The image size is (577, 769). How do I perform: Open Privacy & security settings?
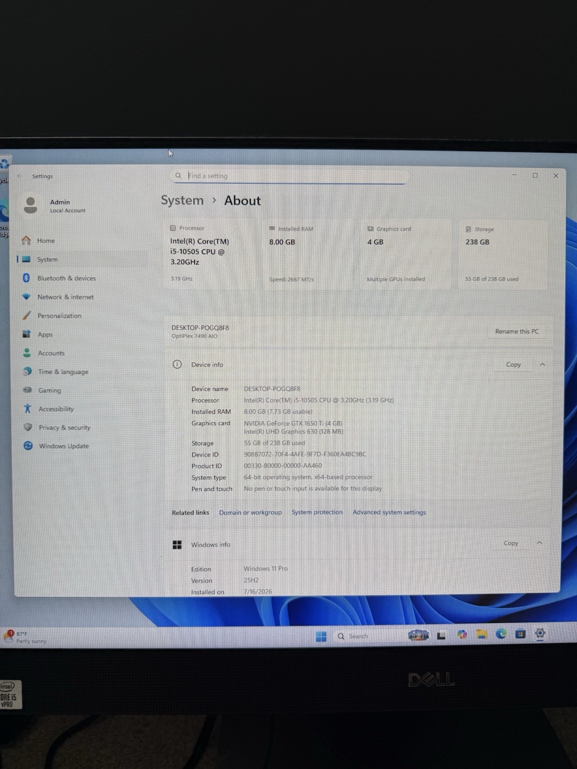point(64,428)
